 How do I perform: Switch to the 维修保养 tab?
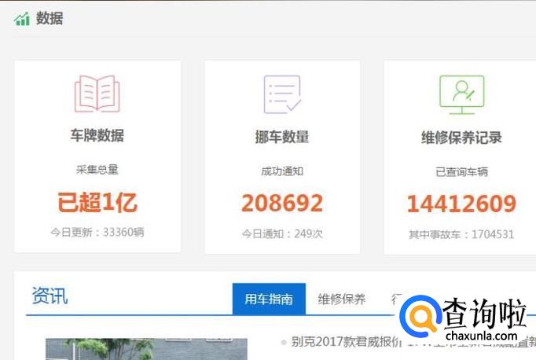coord(342,299)
